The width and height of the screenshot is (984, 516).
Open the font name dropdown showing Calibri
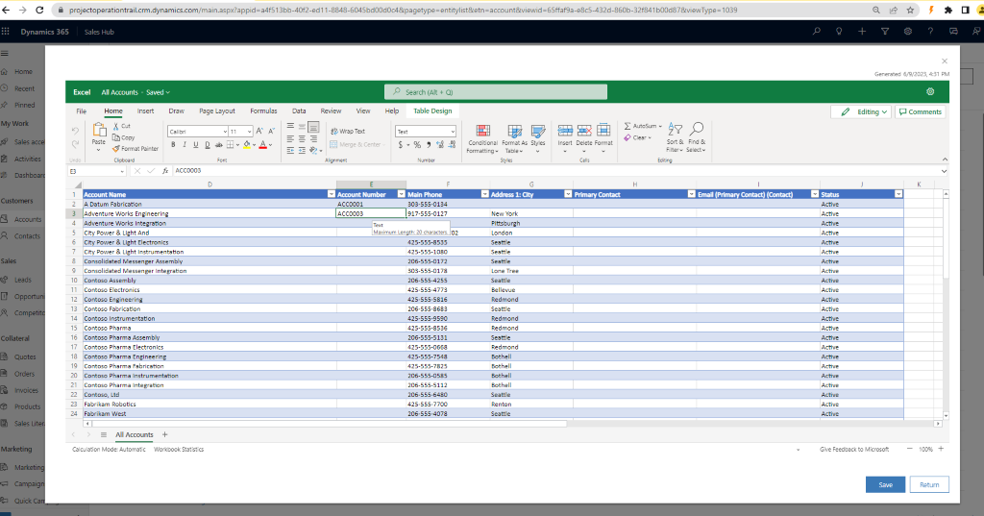pyautogui.click(x=195, y=132)
